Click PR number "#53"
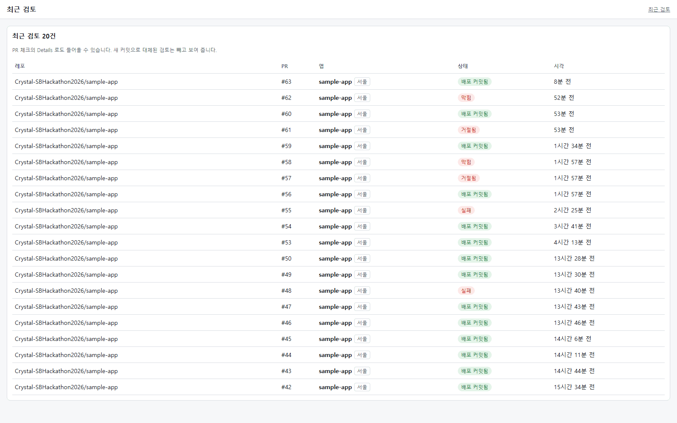Viewport: 677px width, 423px height. point(286,242)
